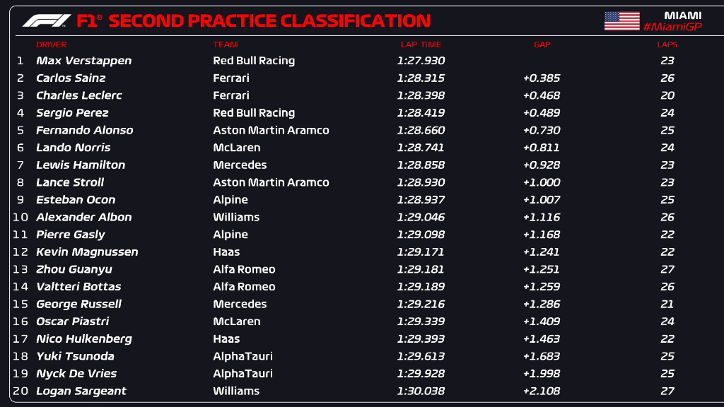This screenshot has width=724, height=407.
Task: Click Verstappen's 1:27.930 lap time
Action: (x=421, y=61)
